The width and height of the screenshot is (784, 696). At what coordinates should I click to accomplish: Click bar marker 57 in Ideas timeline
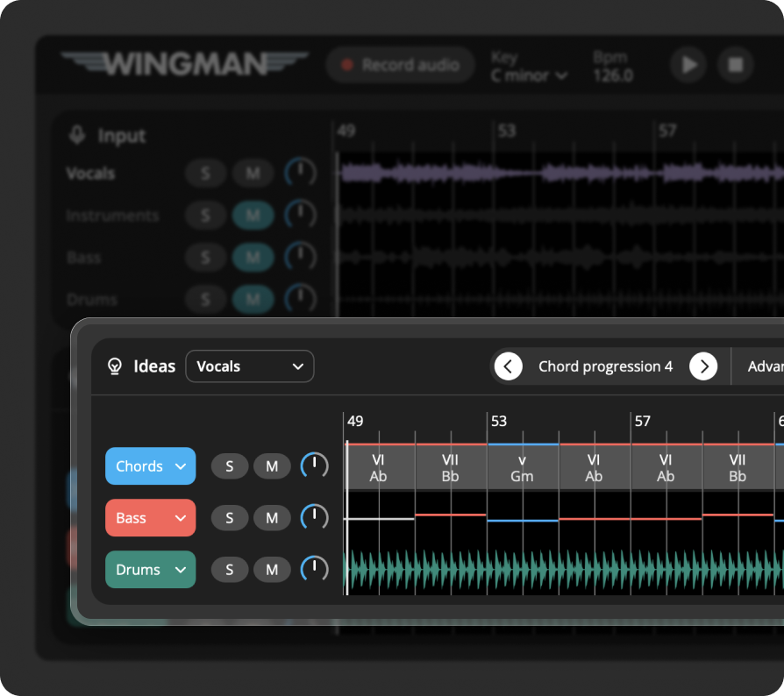click(643, 422)
